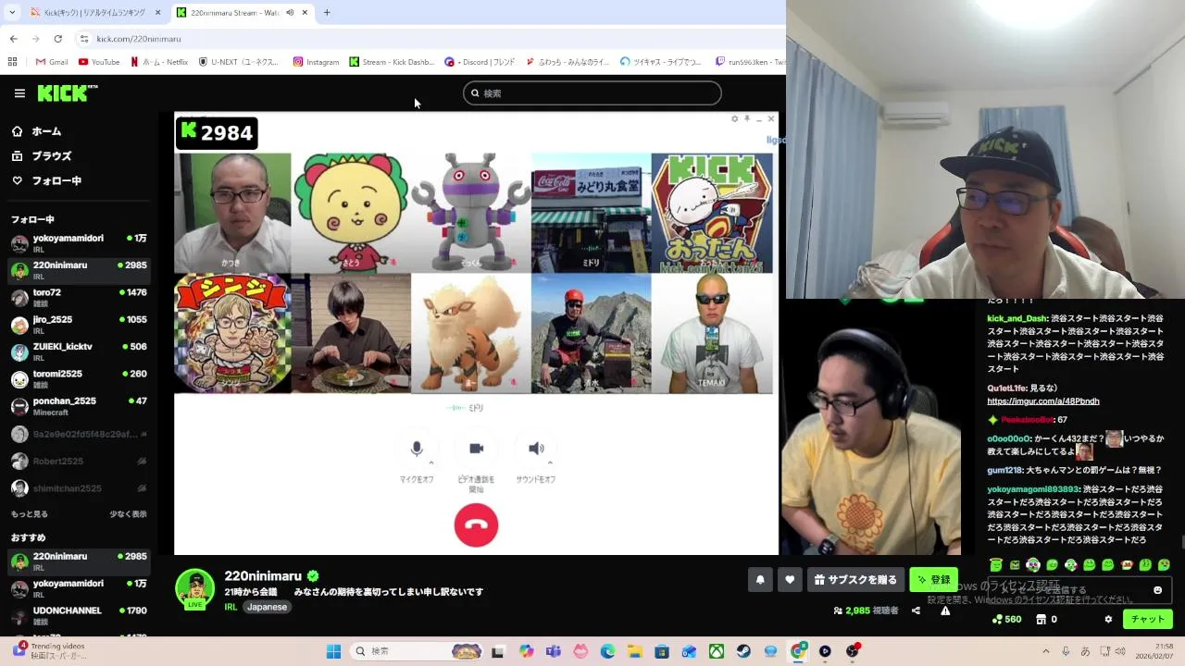The height and width of the screenshot is (666, 1185).
Task: Show hidden system tray icons
Action: (1046, 651)
